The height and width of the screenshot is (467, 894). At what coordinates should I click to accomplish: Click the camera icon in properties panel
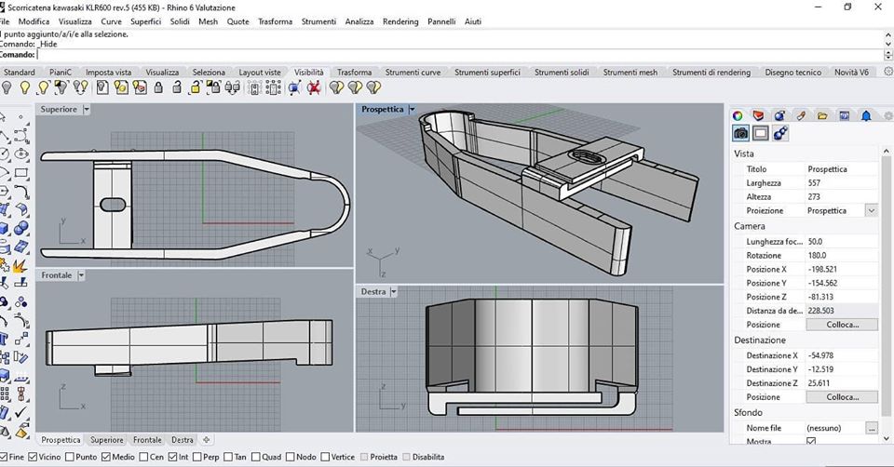click(740, 133)
